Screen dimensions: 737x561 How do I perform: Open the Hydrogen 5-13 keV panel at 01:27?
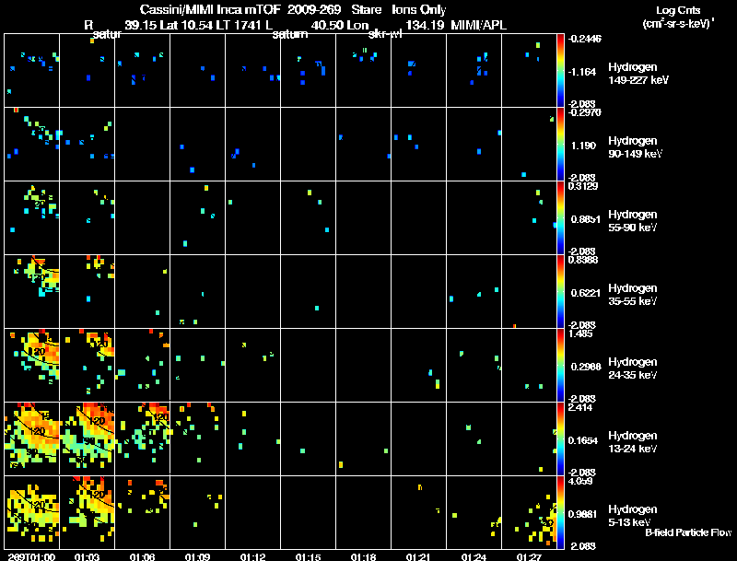tap(529, 512)
